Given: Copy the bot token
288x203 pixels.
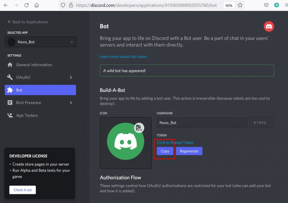Looking at the screenshot, I should pos(165,151).
